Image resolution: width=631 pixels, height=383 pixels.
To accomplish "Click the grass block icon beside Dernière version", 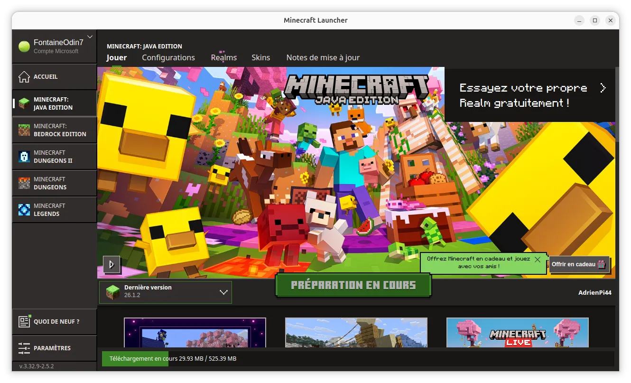I will 113,292.
